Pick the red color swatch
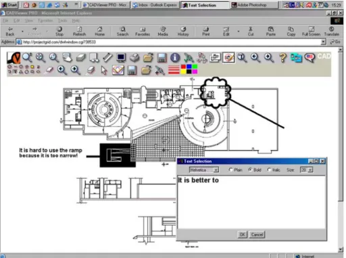The width and height of the screenshot is (346, 258). 183,67
